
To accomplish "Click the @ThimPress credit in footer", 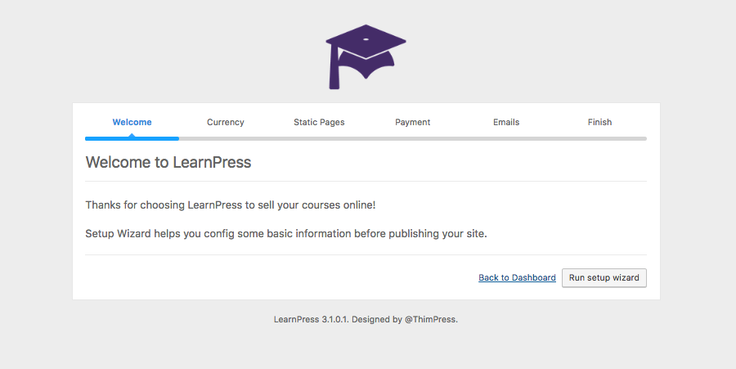I will [431, 320].
